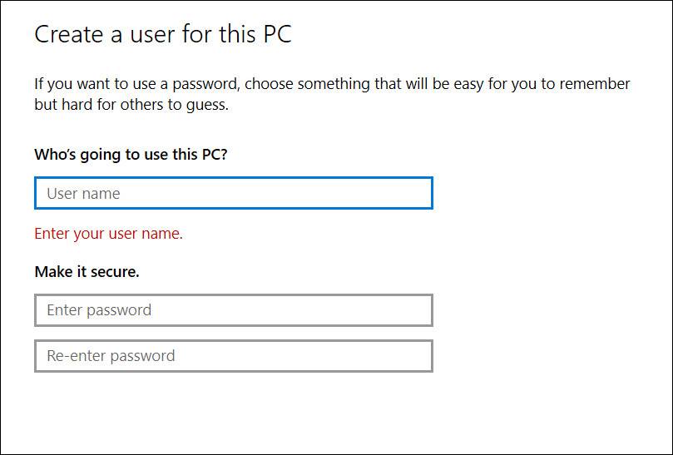The image size is (673, 455).
Task: Click the bold question above the user name box
Action: point(131,155)
